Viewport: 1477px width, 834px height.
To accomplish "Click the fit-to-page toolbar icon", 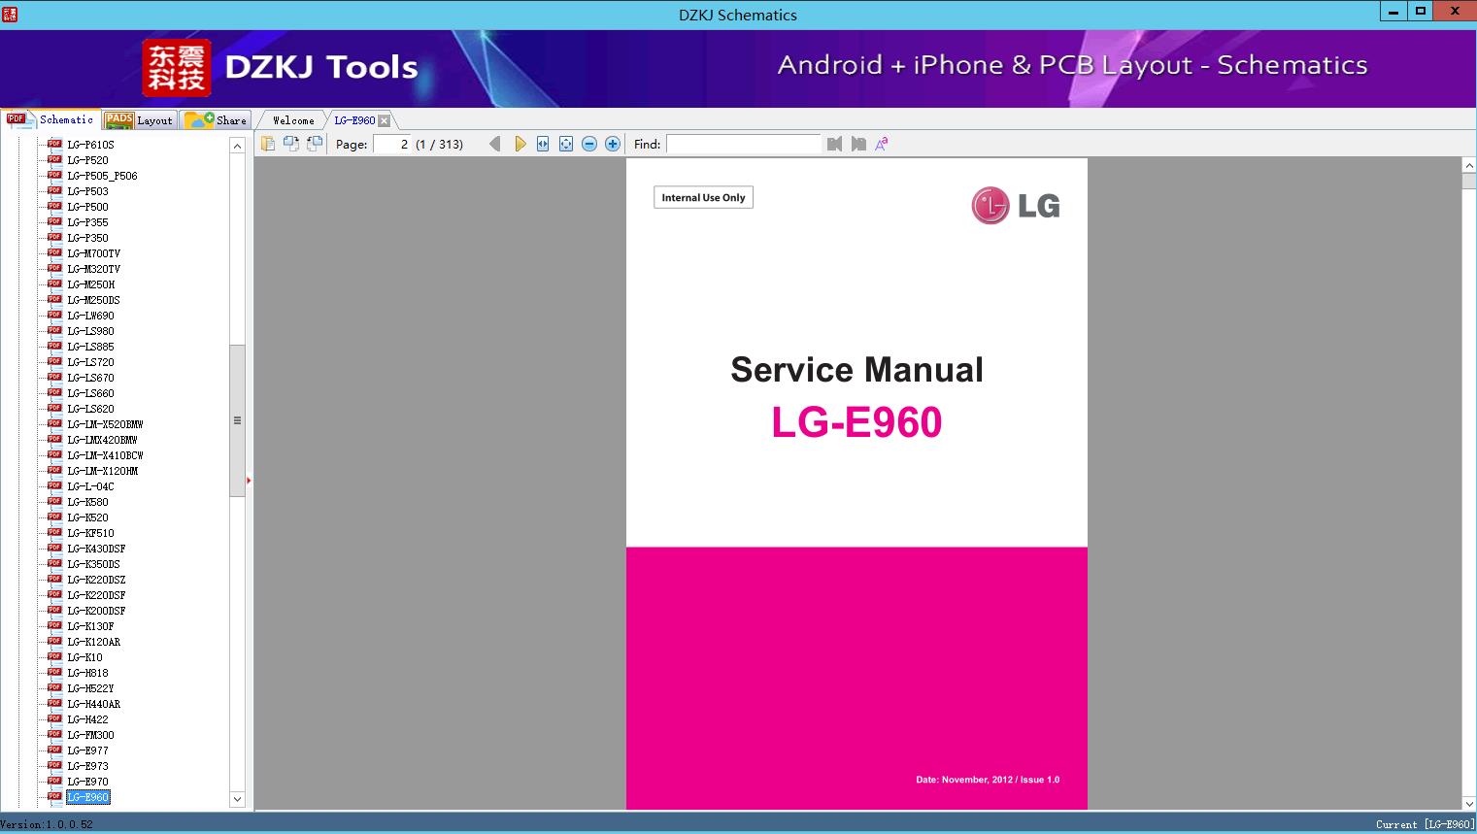I will click(x=565, y=143).
